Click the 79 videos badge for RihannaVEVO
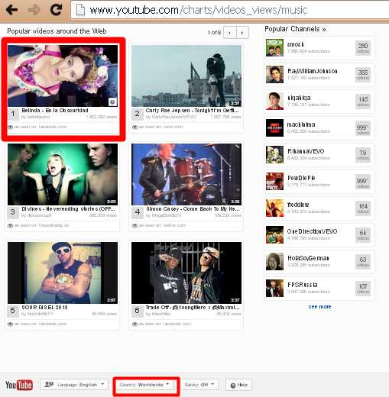This screenshot has width=389, height=397. 363,154
